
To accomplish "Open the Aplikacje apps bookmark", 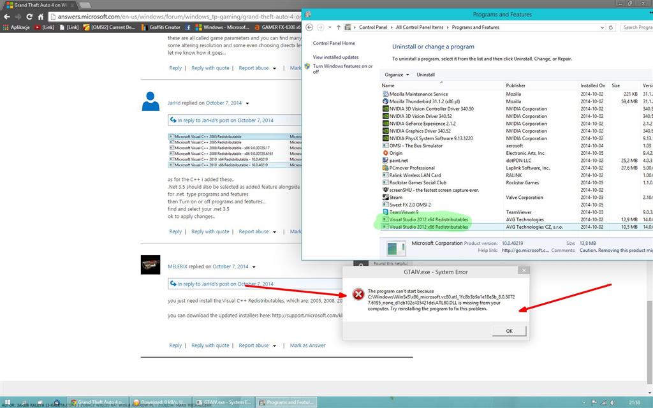I will (x=17, y=27).
